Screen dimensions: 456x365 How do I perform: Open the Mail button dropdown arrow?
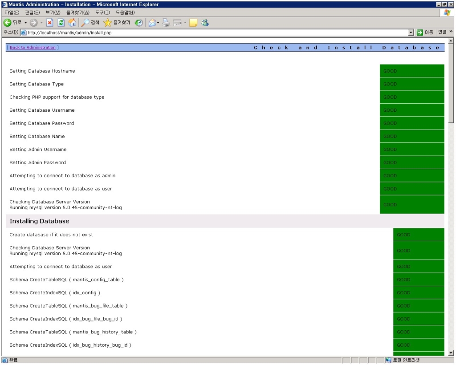tap(158, 23)
